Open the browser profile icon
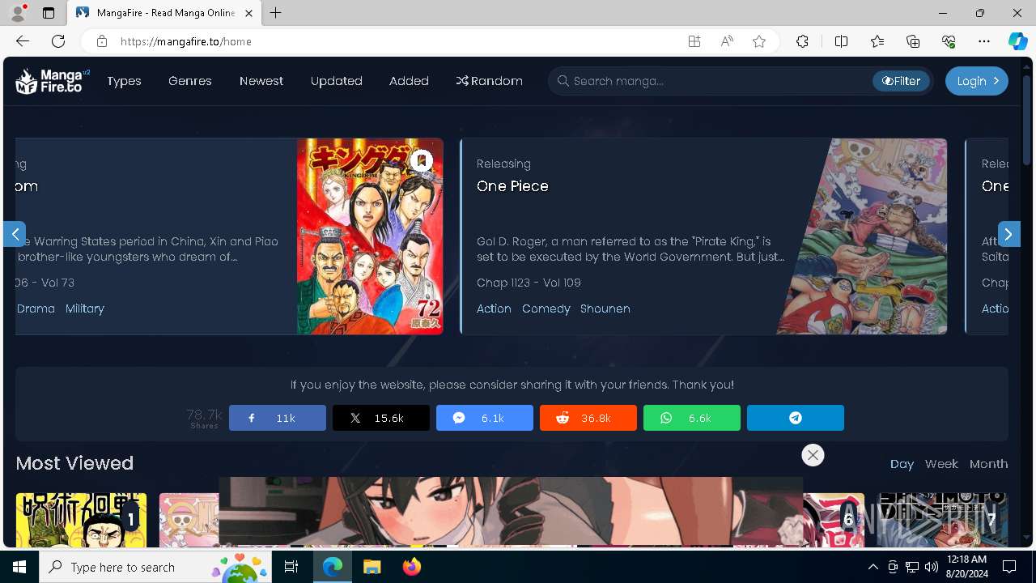 point(18,13)
